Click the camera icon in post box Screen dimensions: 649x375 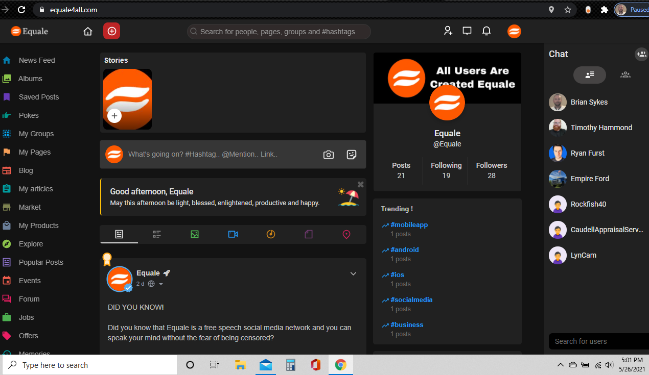pos(329,155)
